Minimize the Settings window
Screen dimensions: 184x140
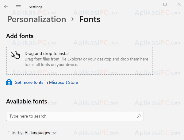[x=151, y=4]
